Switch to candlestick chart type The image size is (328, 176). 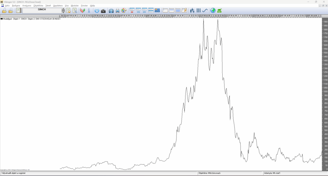point(192,11)
